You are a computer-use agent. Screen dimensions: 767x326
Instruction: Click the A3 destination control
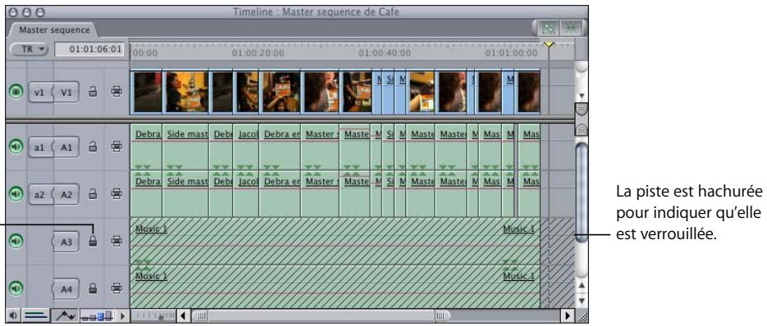click(x=66, y=242)
